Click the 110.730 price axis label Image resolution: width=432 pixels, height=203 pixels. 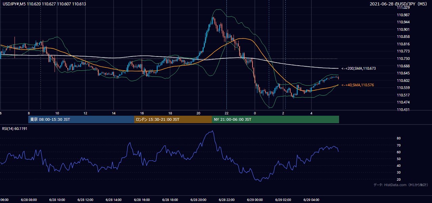click(x=403, y=59)
